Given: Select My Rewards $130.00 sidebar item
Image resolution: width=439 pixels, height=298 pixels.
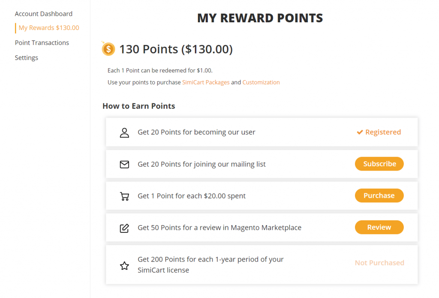Looking at the screenshot, I should click(x=49, y=28).
